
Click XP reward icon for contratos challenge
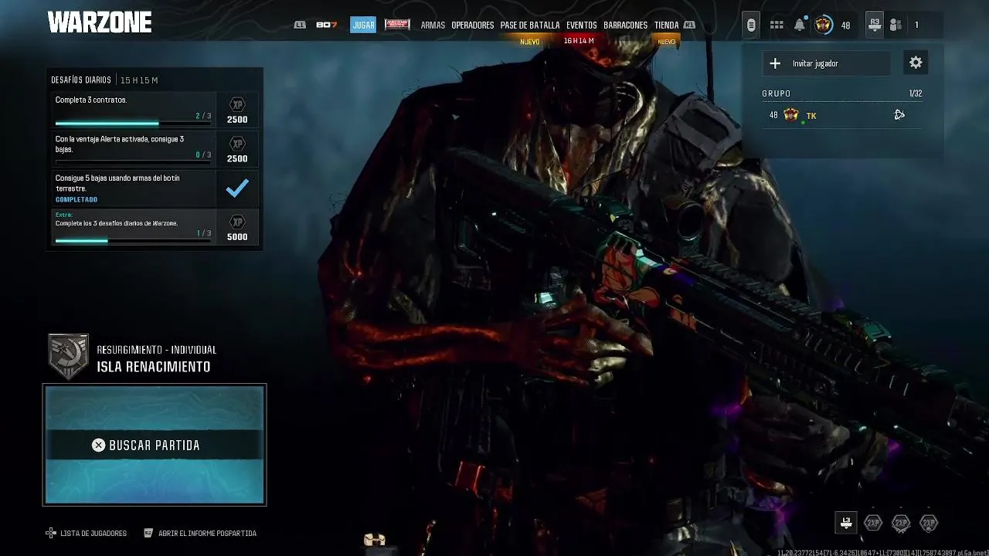click(x=237, y=105)
